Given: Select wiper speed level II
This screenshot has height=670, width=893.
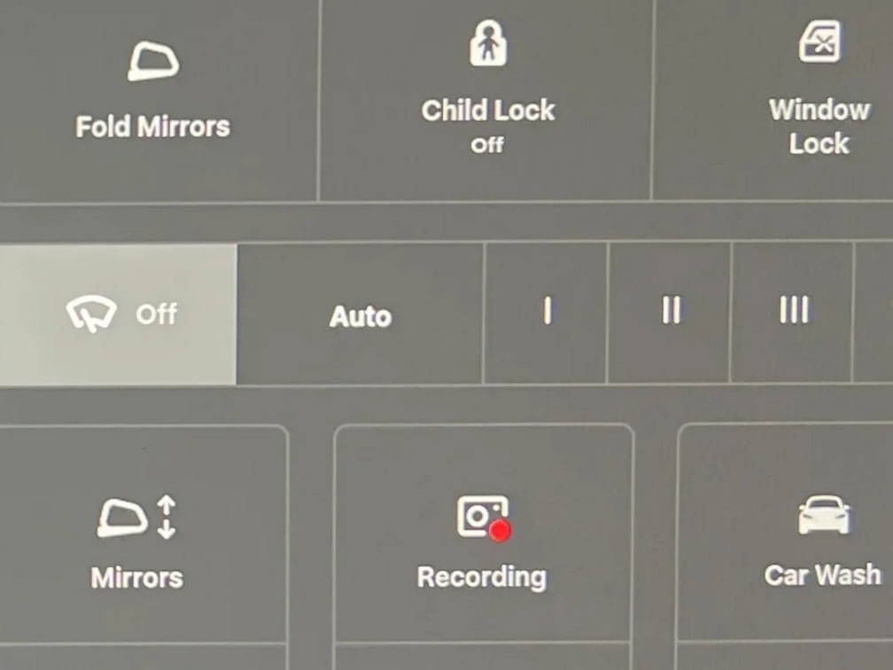Looking at the screenshot, I should [x=671, y=310].
